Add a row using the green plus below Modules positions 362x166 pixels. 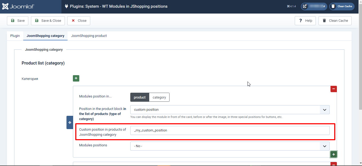point(333,154)
